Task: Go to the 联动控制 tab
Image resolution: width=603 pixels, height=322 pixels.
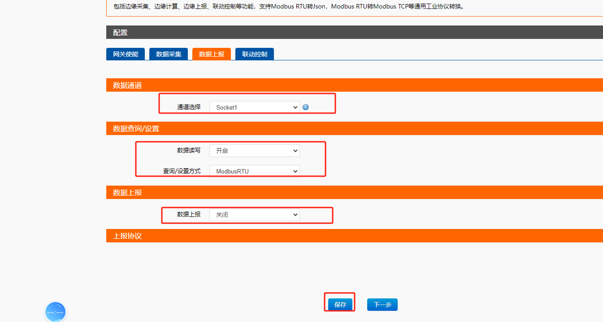Action: 255,54
